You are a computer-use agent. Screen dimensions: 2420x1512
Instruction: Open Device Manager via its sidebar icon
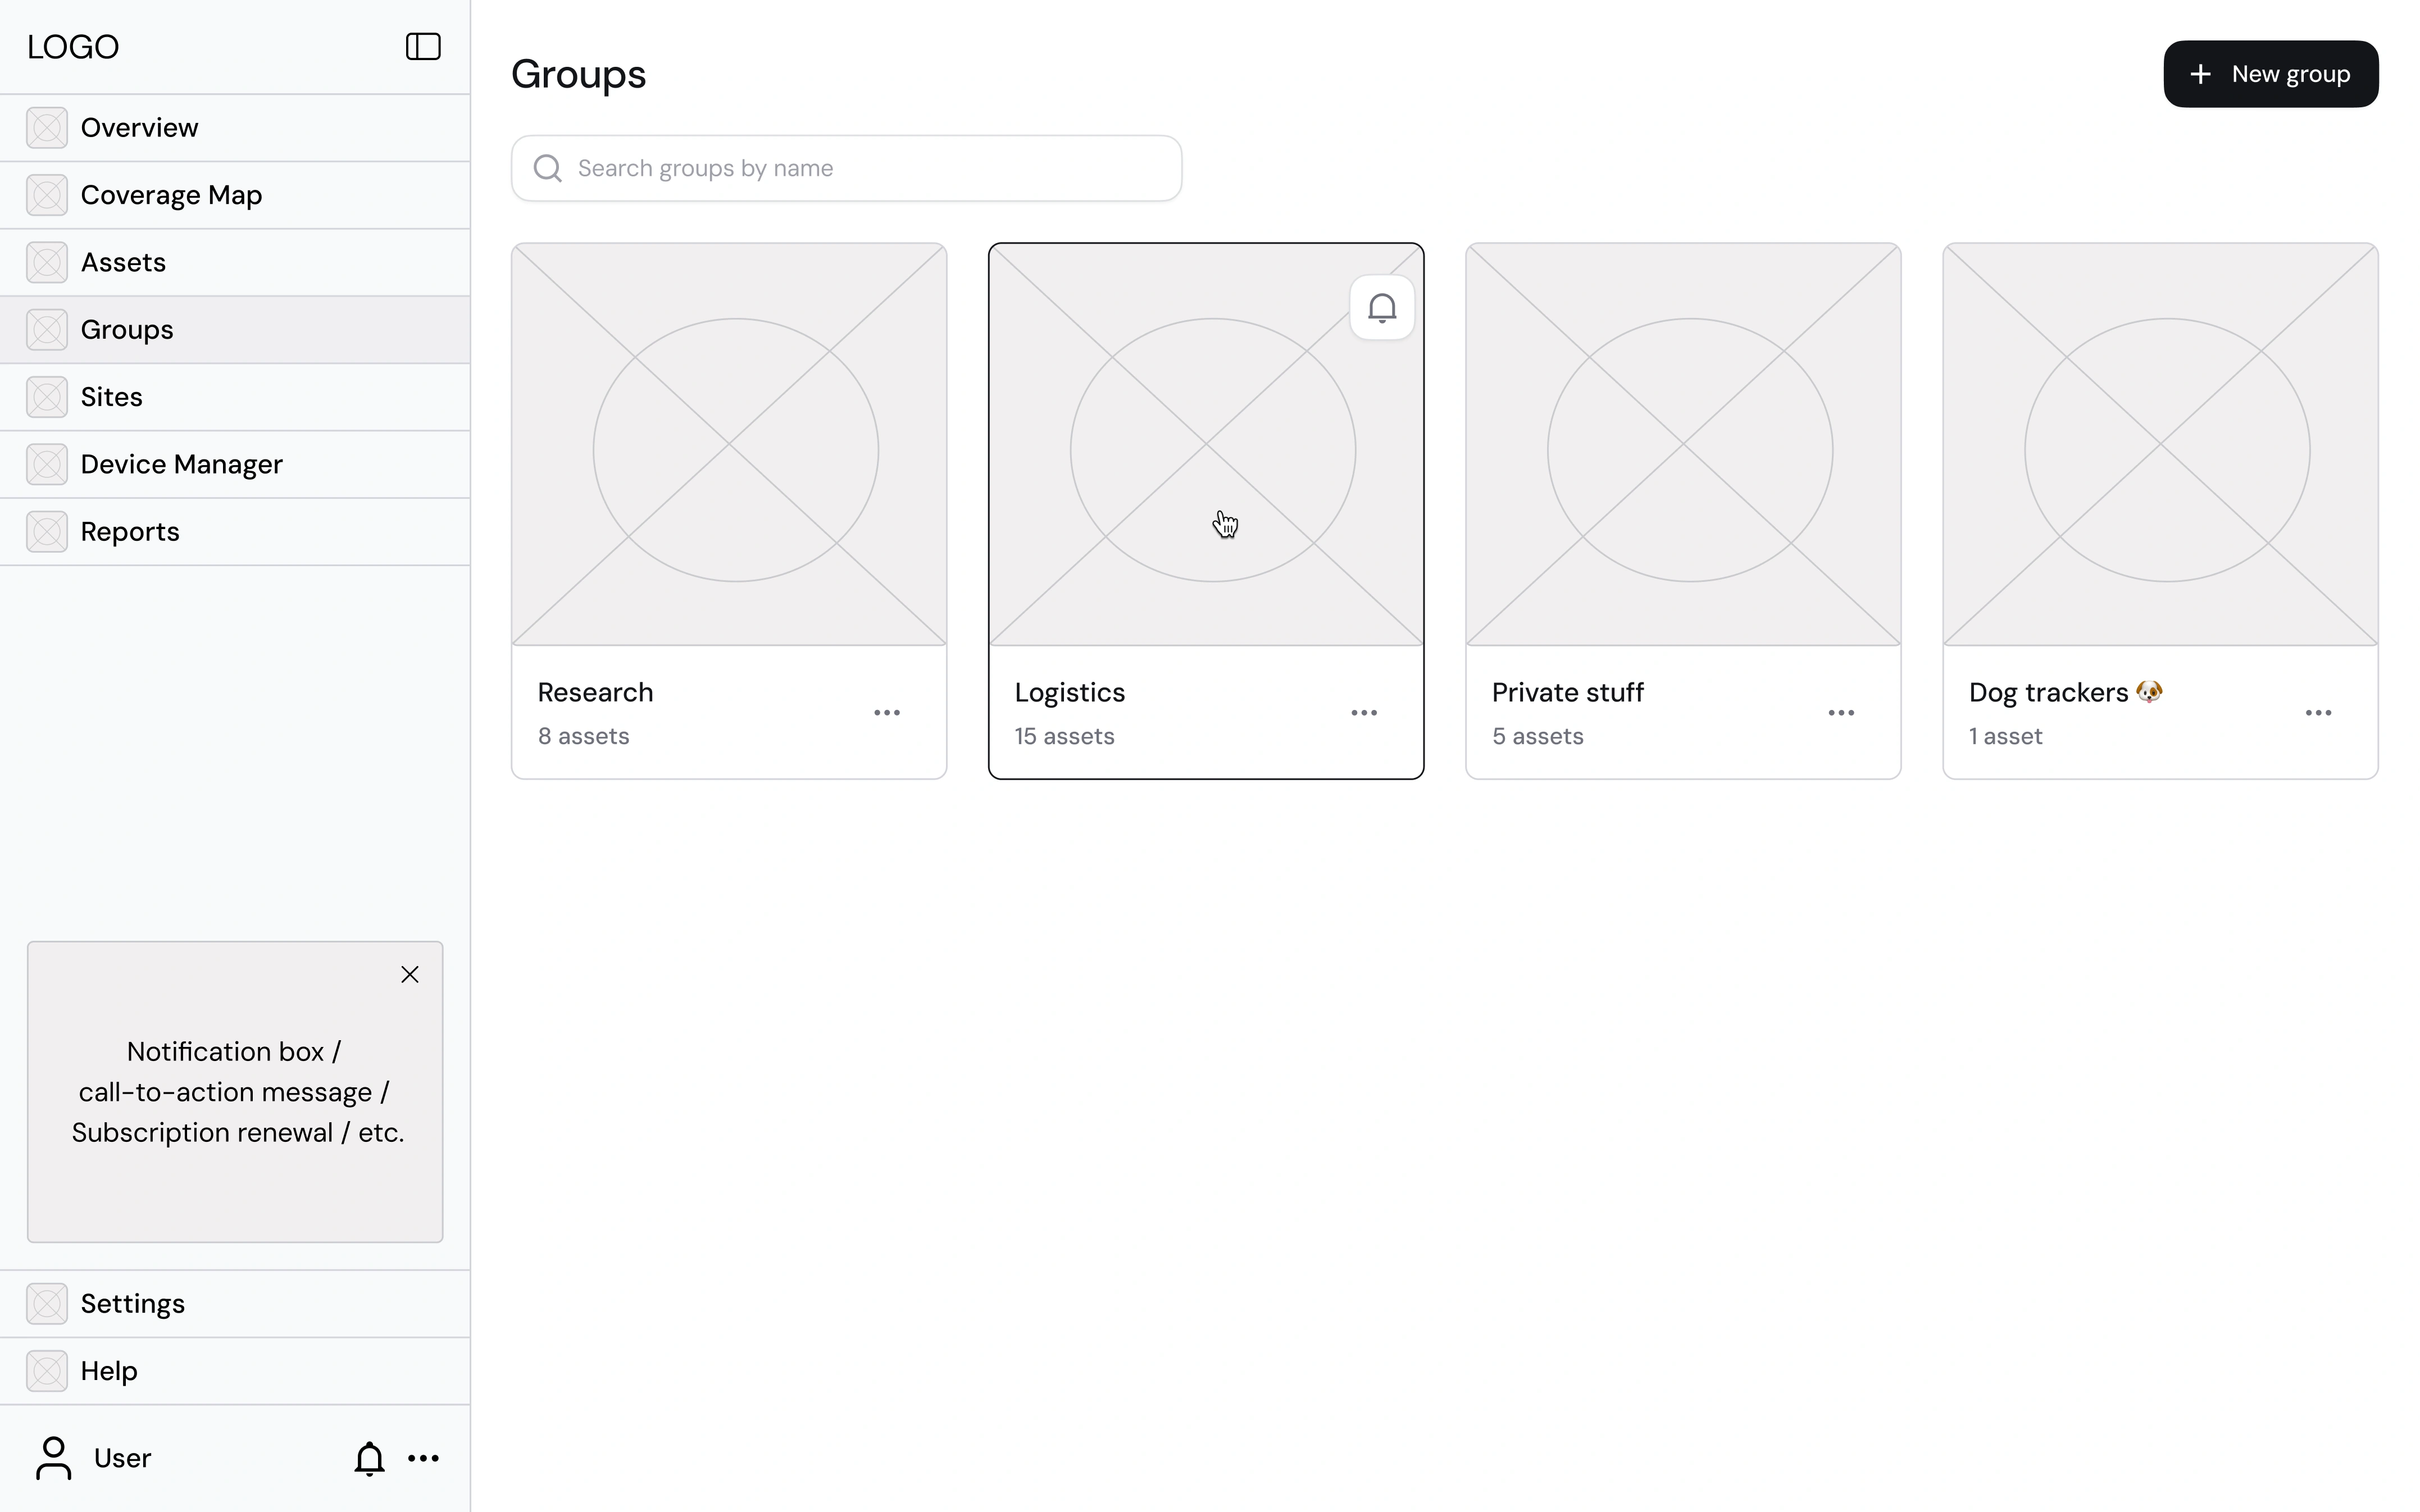tap(45, 463)
